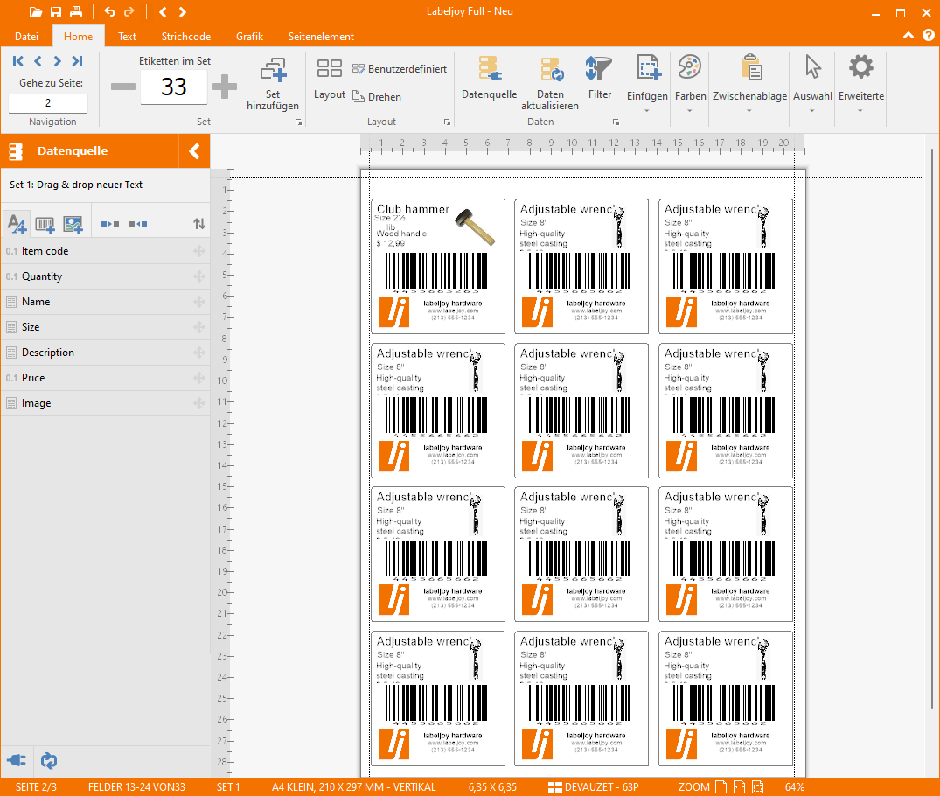Screen dimensions: 940x796
Task: Open the Layout selection
Action: tap(330, 80)
